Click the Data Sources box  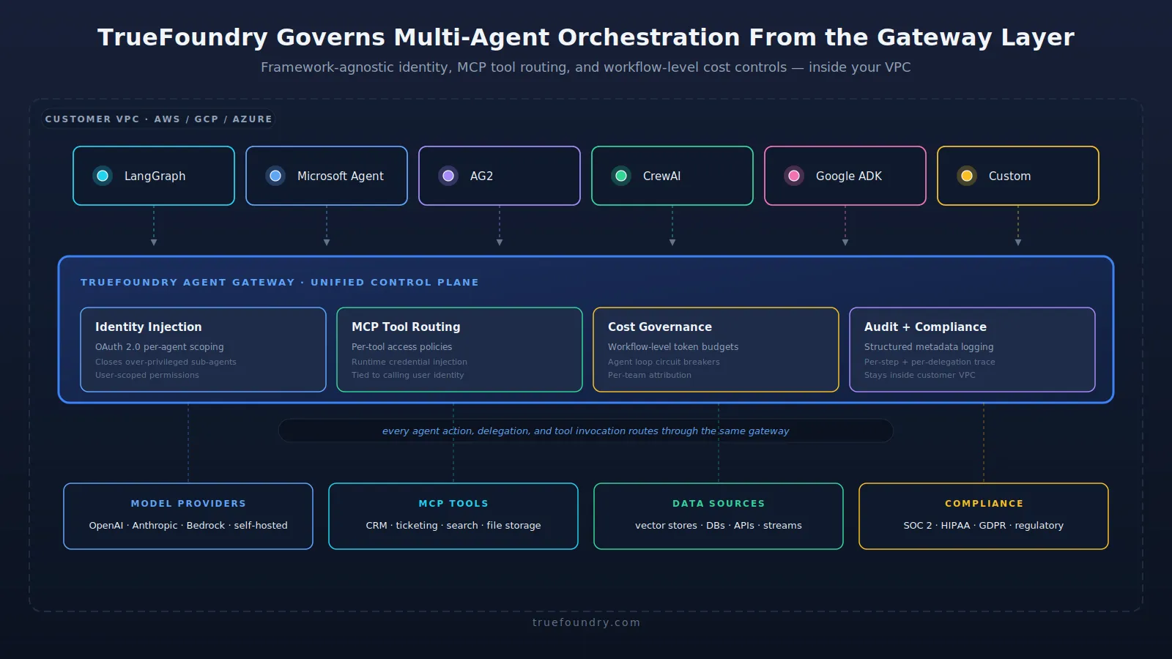(719, 516)
